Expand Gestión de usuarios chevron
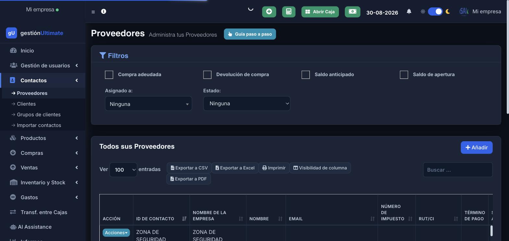 pyautogui.click(x=77, y=65)
